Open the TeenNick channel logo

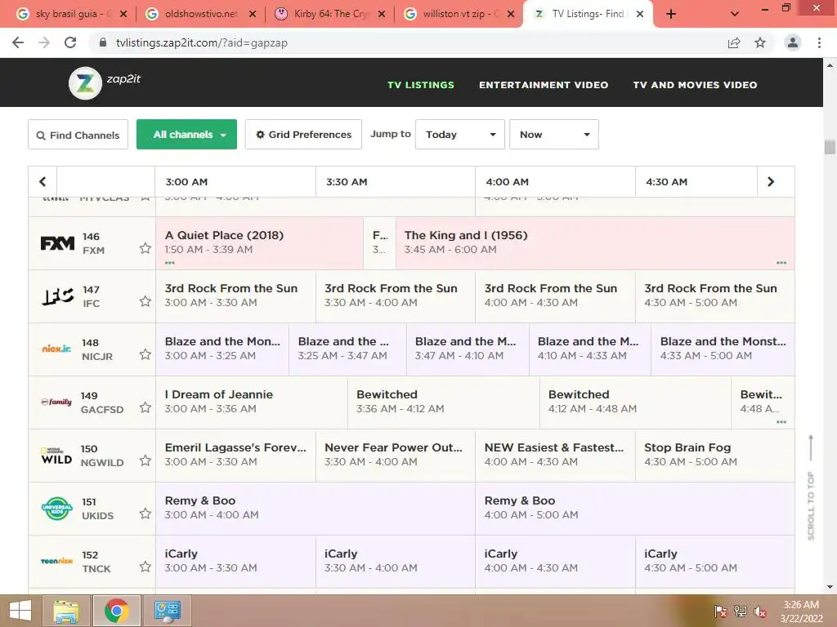56,561
